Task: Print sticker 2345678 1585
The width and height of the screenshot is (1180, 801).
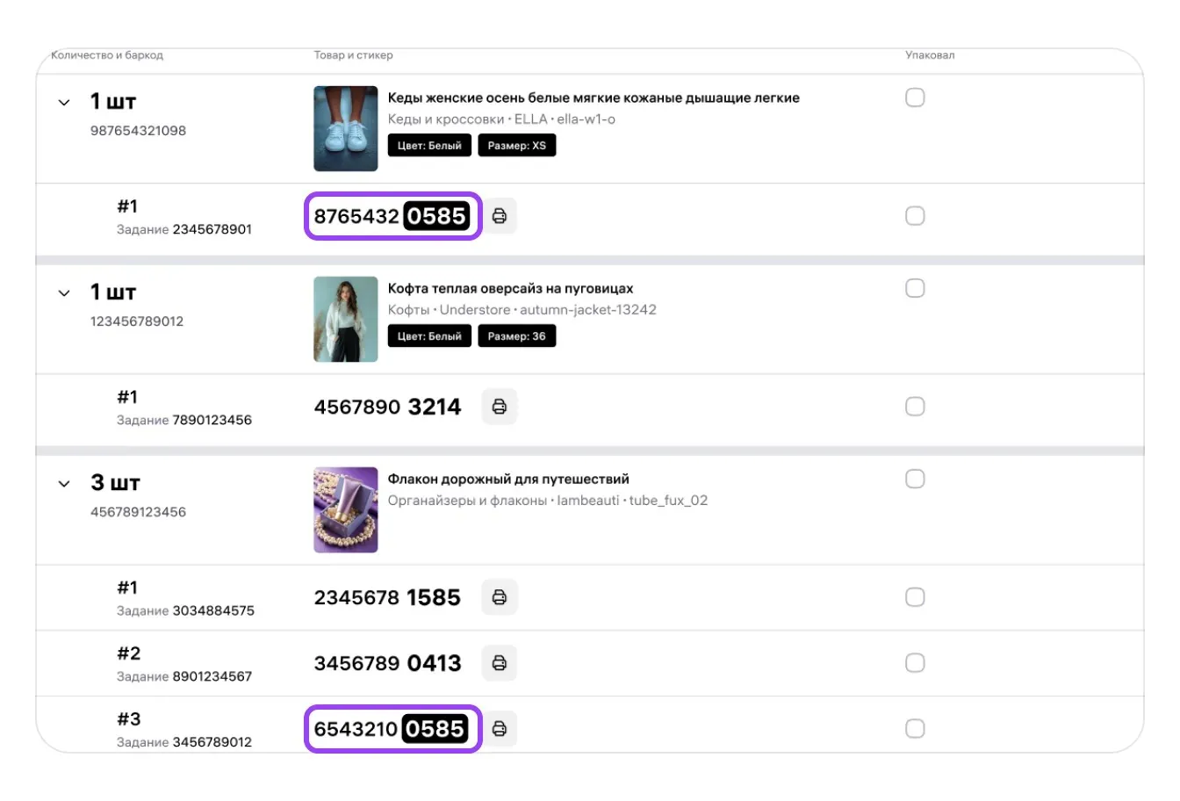Action: 500,597
